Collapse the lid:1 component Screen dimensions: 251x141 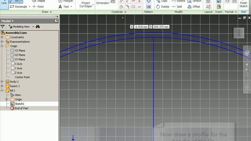point(2,90)
